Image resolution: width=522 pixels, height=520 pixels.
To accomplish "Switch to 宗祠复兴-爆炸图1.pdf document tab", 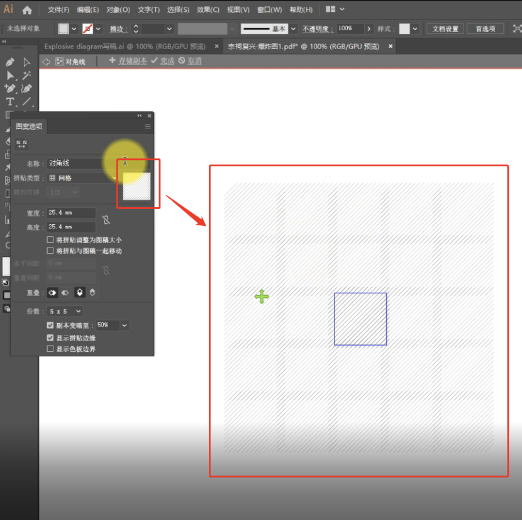I will tap(303, 47).
